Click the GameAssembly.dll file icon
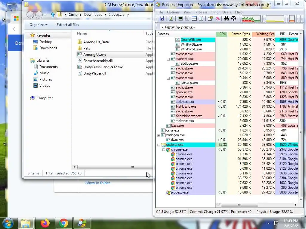Screen dimensions: 306x229 pyautogui.click(x=79, y=61)
